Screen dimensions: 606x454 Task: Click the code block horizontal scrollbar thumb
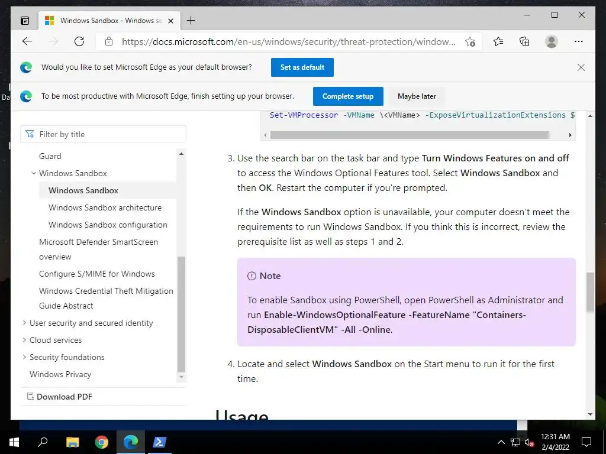click(x=410, y=135)
